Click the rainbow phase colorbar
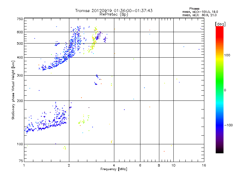The width and height of the screenshot is (240, 180). tap(220, 89)
